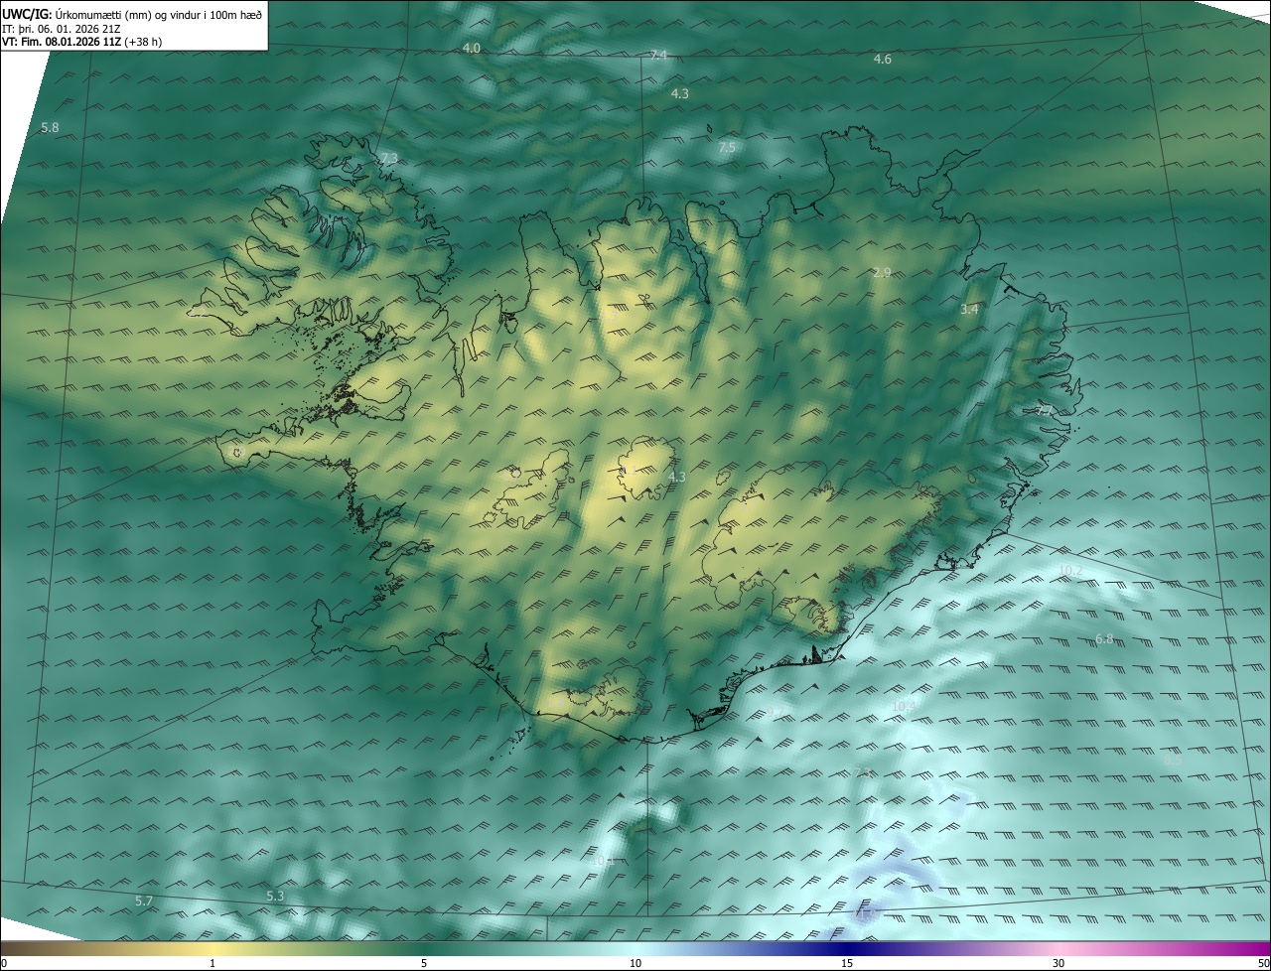Click the colorbar tick label 15
Screen dimensions: 1271x971
point(847,963)
